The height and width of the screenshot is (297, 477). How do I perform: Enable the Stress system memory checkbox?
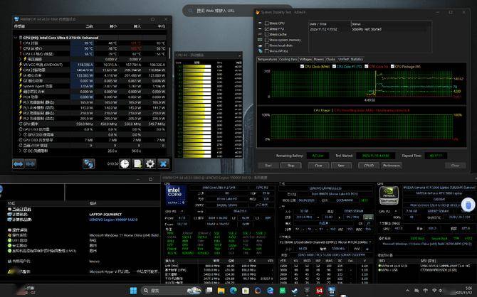coord(266,40)
